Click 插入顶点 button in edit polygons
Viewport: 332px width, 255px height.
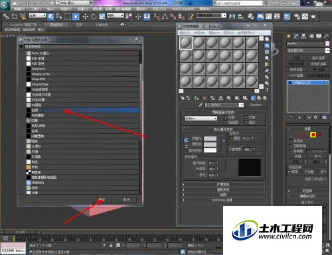click(307, 202)
